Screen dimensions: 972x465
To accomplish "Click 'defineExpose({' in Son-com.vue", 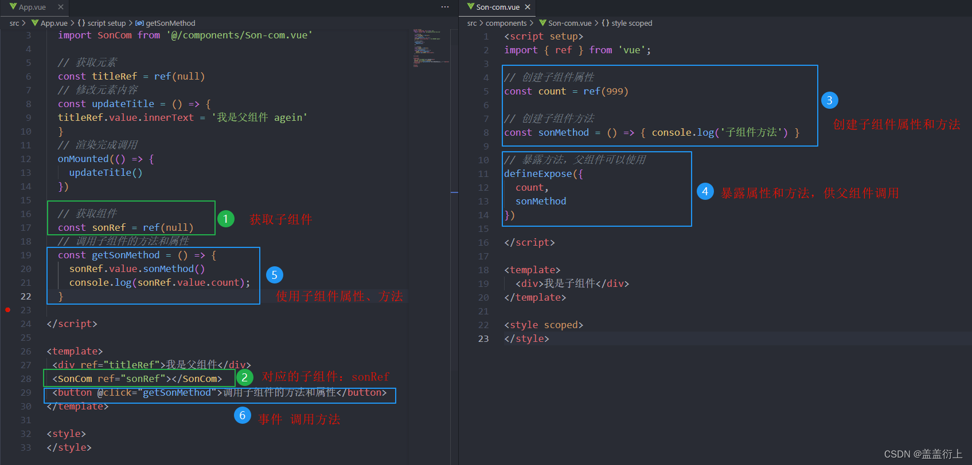I will tap(544, 174).
